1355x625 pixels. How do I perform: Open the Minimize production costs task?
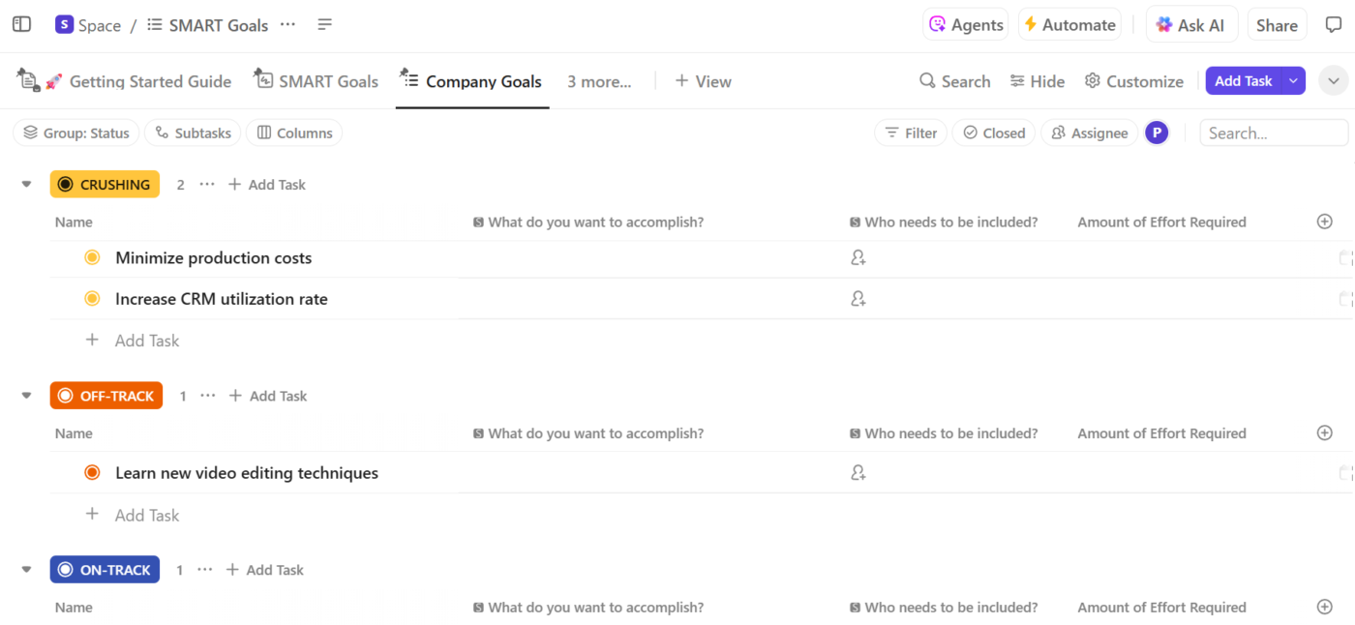(214, 258)
